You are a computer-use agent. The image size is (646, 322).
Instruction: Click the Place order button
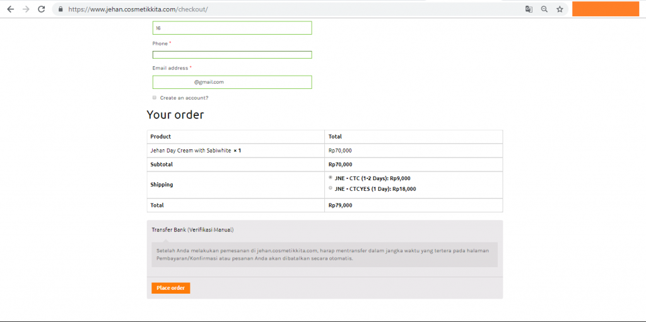pos(170,288)
